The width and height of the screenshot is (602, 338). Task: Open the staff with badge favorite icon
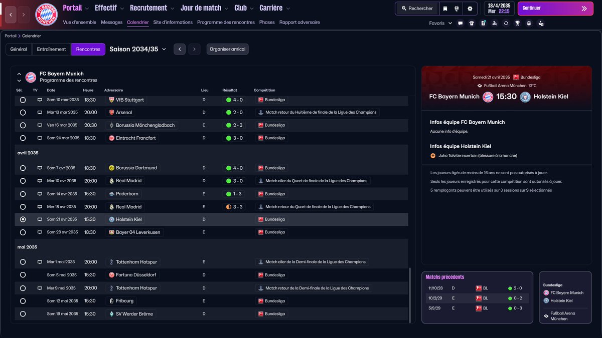pos(541,23)
